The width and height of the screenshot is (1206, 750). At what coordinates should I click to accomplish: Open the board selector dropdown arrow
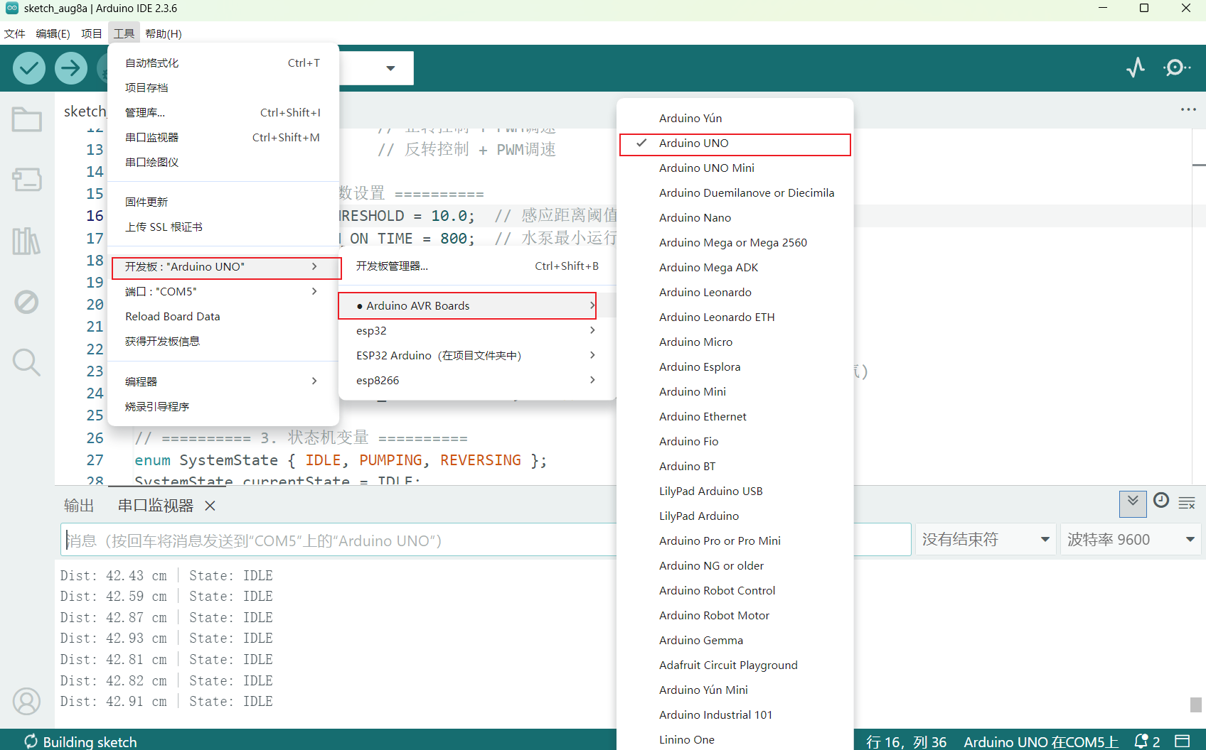(x=390, y=68)
